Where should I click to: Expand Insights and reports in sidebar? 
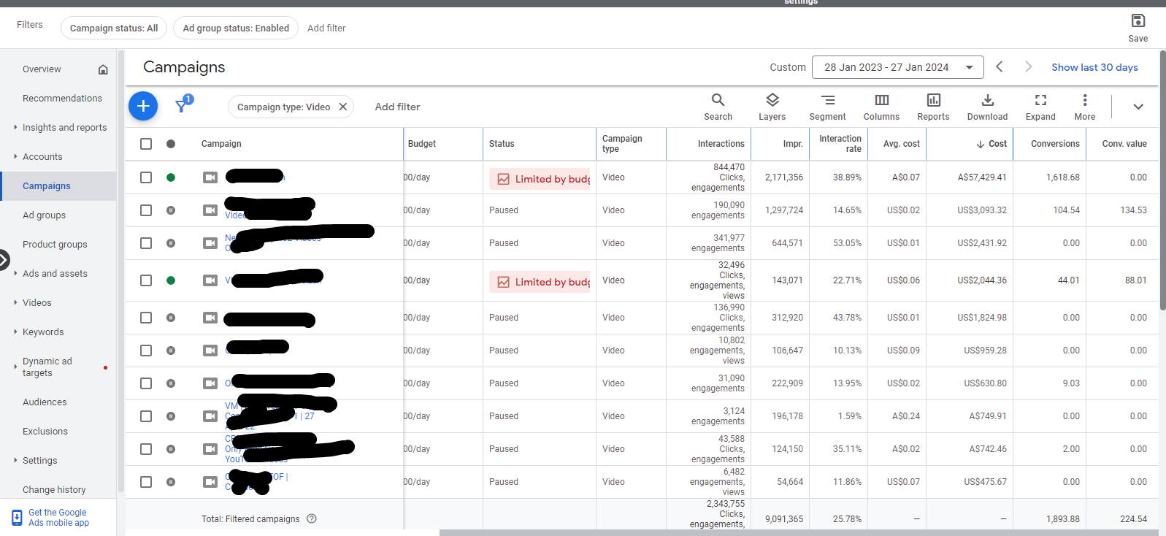pos(64,127)
